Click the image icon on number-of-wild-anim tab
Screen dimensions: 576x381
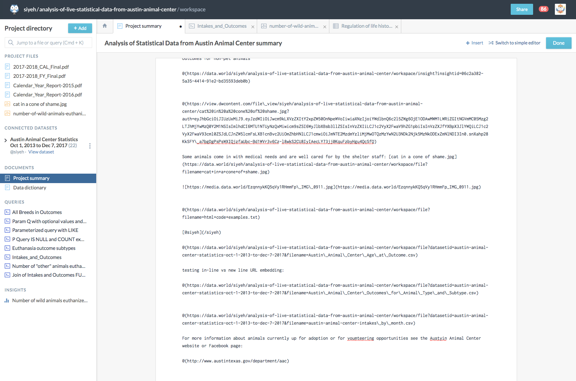click(264, 26)
